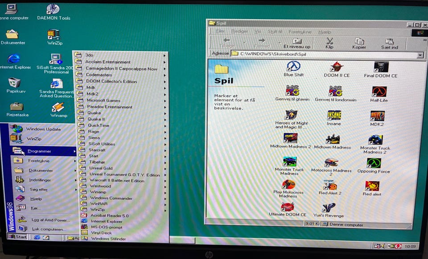
Task: Expand Carmageddon II Carpocalypse Now folder
Action: [x=121, y=69]
